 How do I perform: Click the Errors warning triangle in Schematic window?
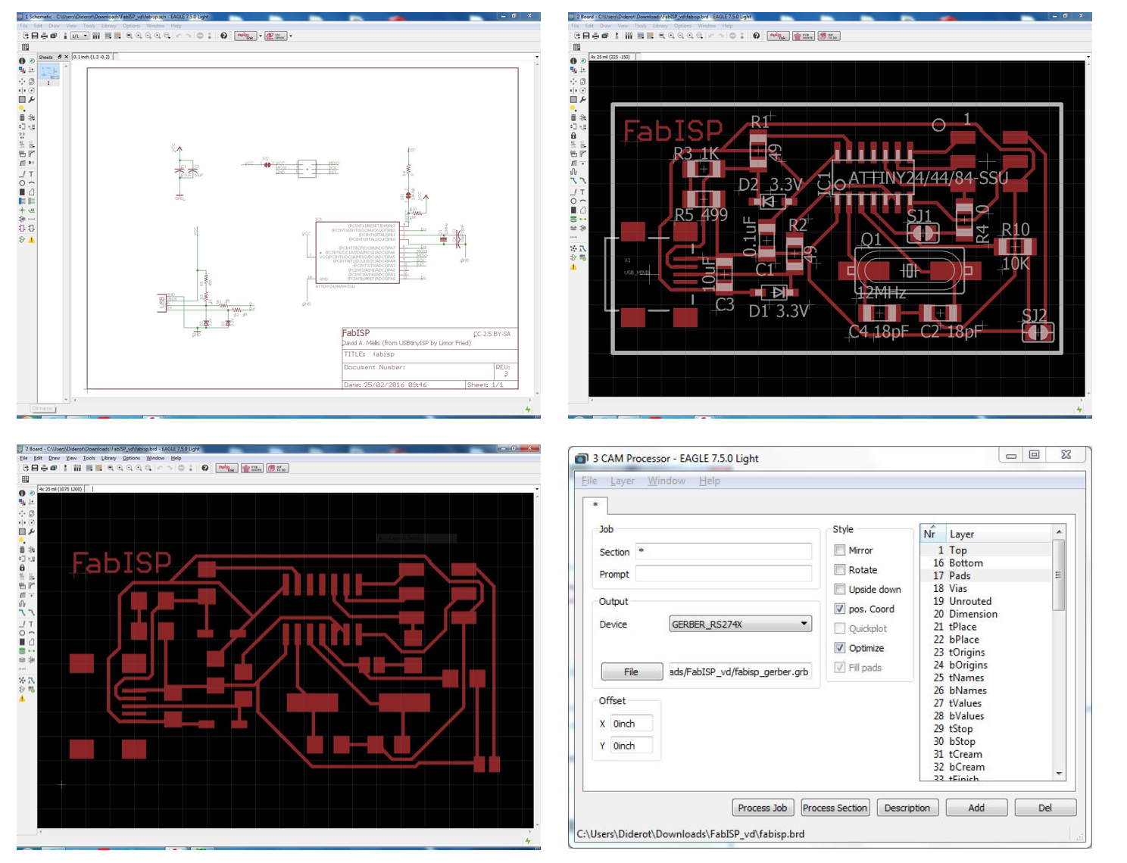[x=31, y=239]
